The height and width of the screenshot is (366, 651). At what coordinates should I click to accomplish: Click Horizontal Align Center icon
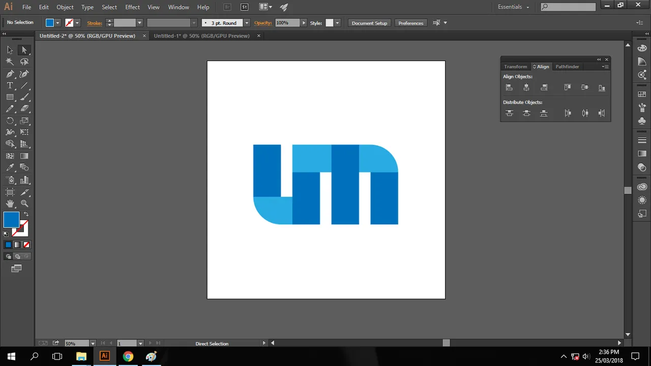526,87
